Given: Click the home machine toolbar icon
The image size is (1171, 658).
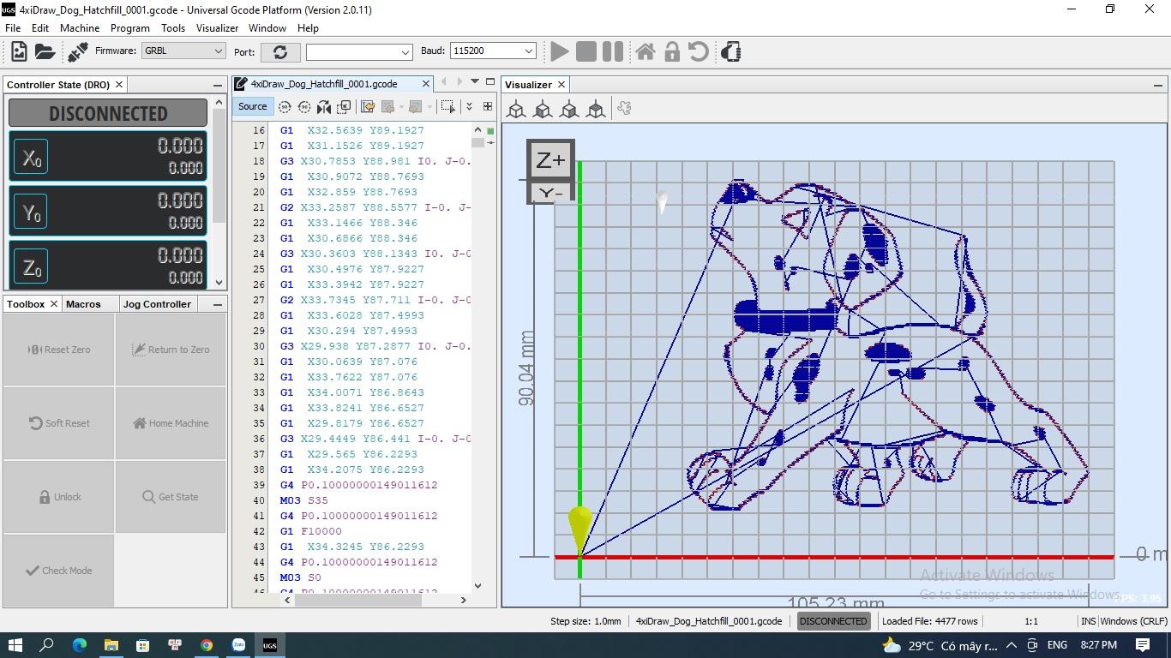Looking at the screenshot, I should pos(646,52).
